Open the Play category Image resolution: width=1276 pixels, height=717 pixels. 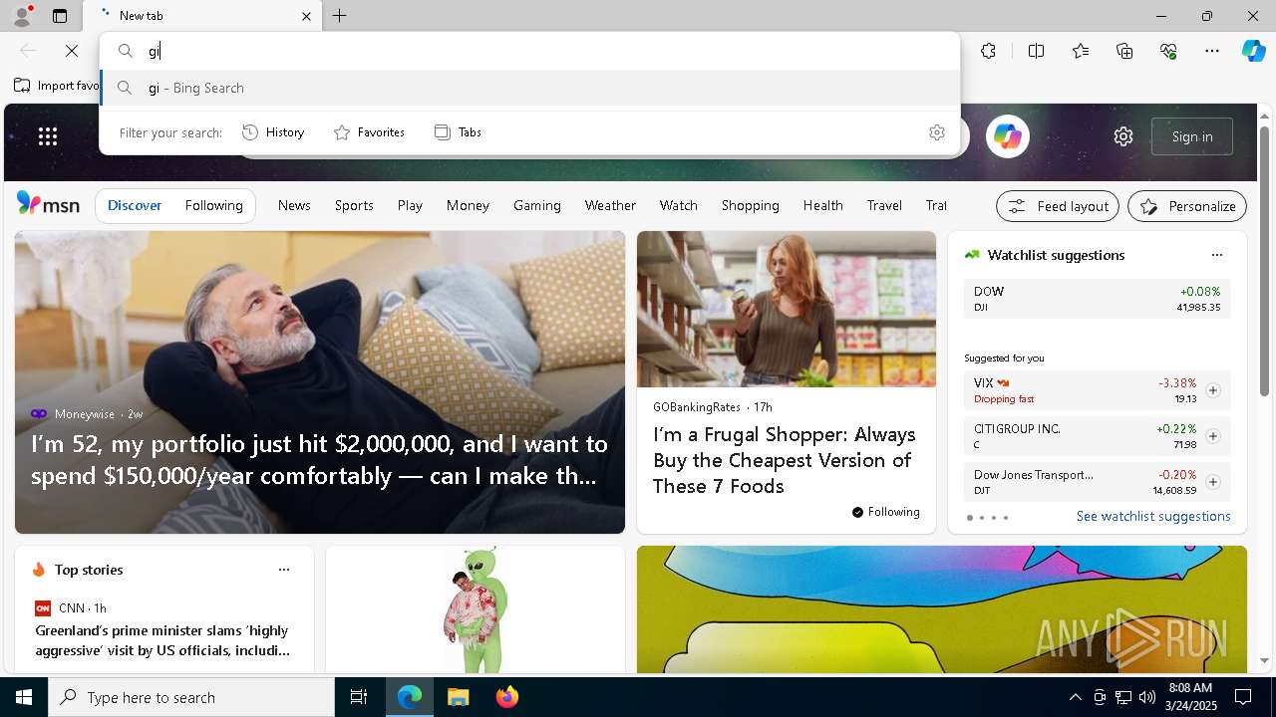(410, 205)
